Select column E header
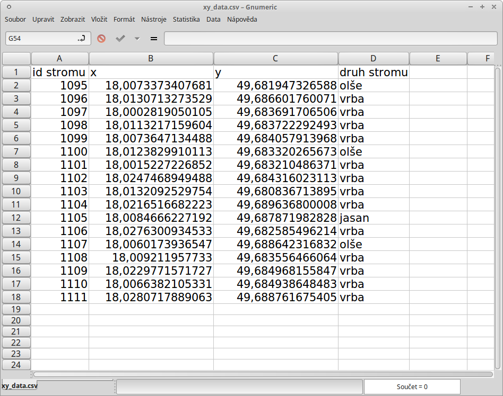The width and height of the screenshot is (503, 396). click(x=438, y=59)
